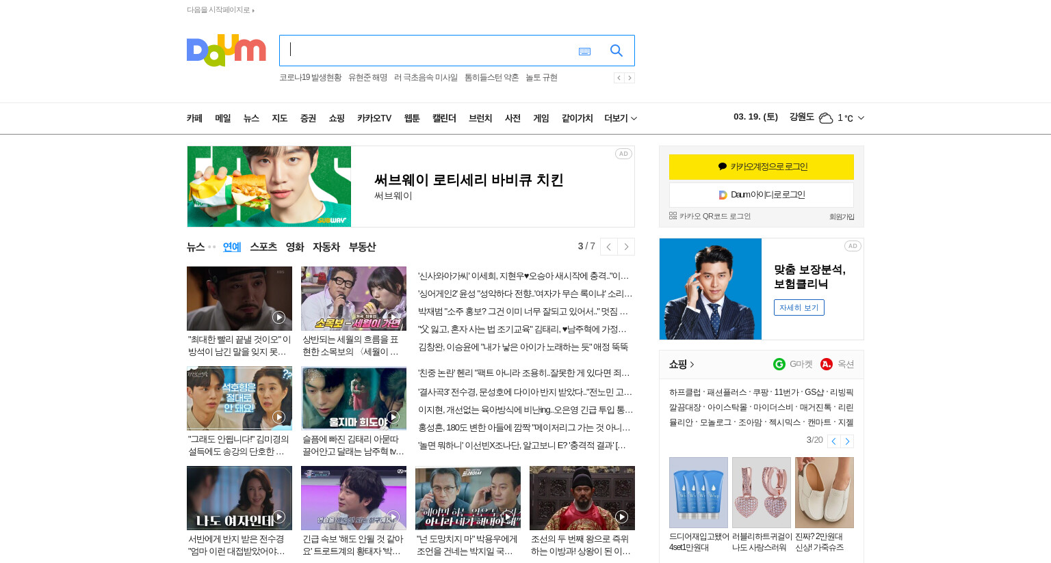Open the 카카오TV menu
The image size is (1051, 563).
pyautogui.click(x=374, y=118)
